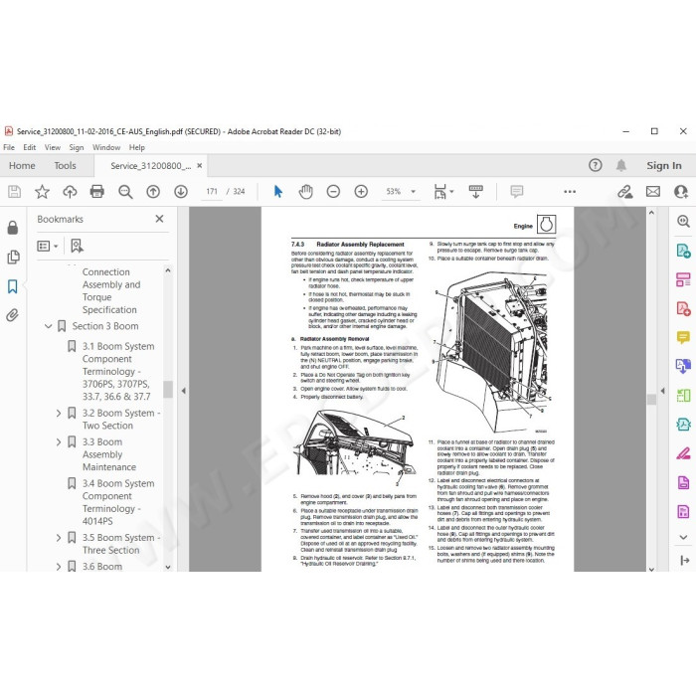Viewport: 696px width, 696px height.
Task: Upload file to cloud icon
Action: (70, 192)
